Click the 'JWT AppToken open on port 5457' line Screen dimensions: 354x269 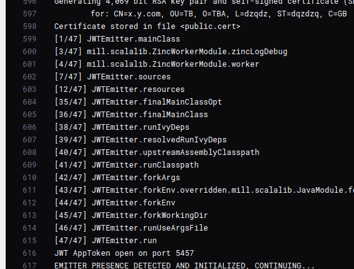pos(124,253)
